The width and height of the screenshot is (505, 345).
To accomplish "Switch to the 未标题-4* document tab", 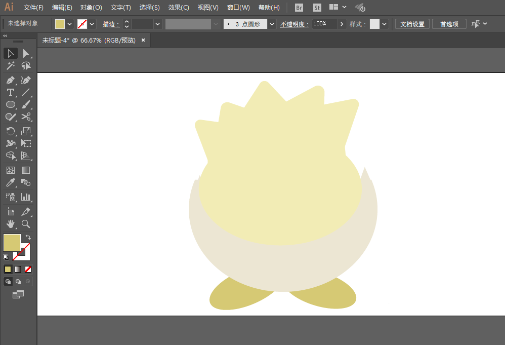I will coord(89,41).
